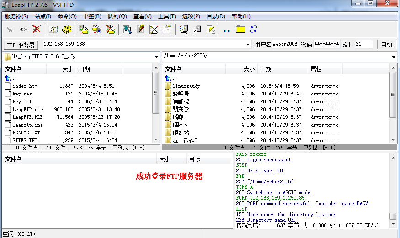This screenshot has width=400, height=238.
Task: Open the 目录(D) menu
Action: 216,16
